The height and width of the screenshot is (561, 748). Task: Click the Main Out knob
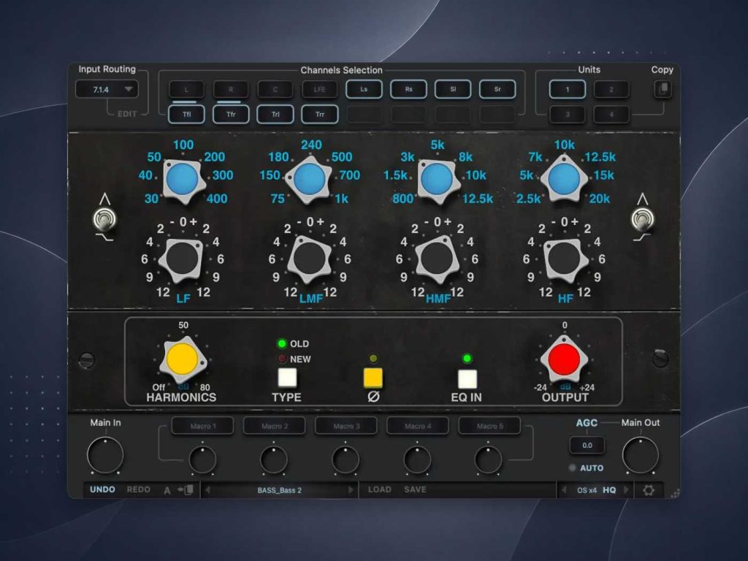click(640, 455)
